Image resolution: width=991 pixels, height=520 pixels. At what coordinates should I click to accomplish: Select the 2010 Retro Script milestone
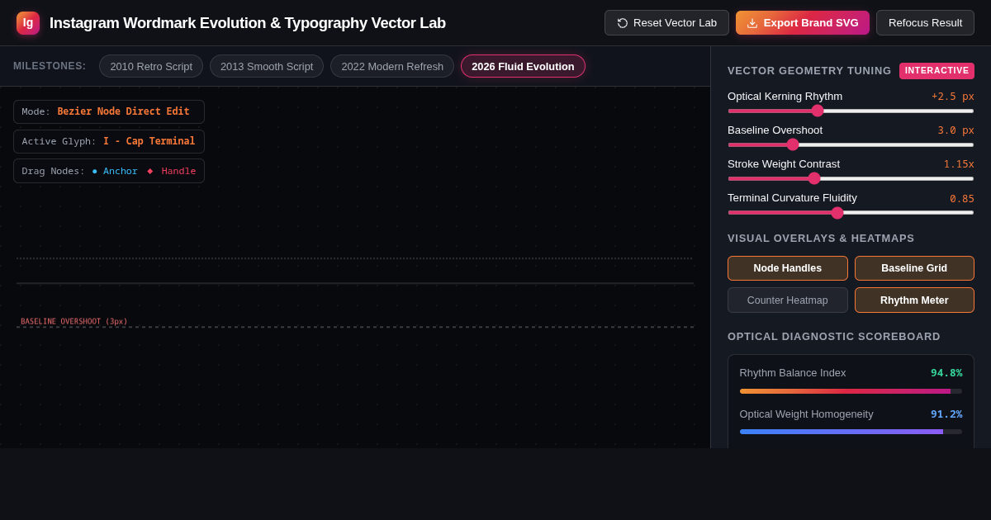coord(151,66)
